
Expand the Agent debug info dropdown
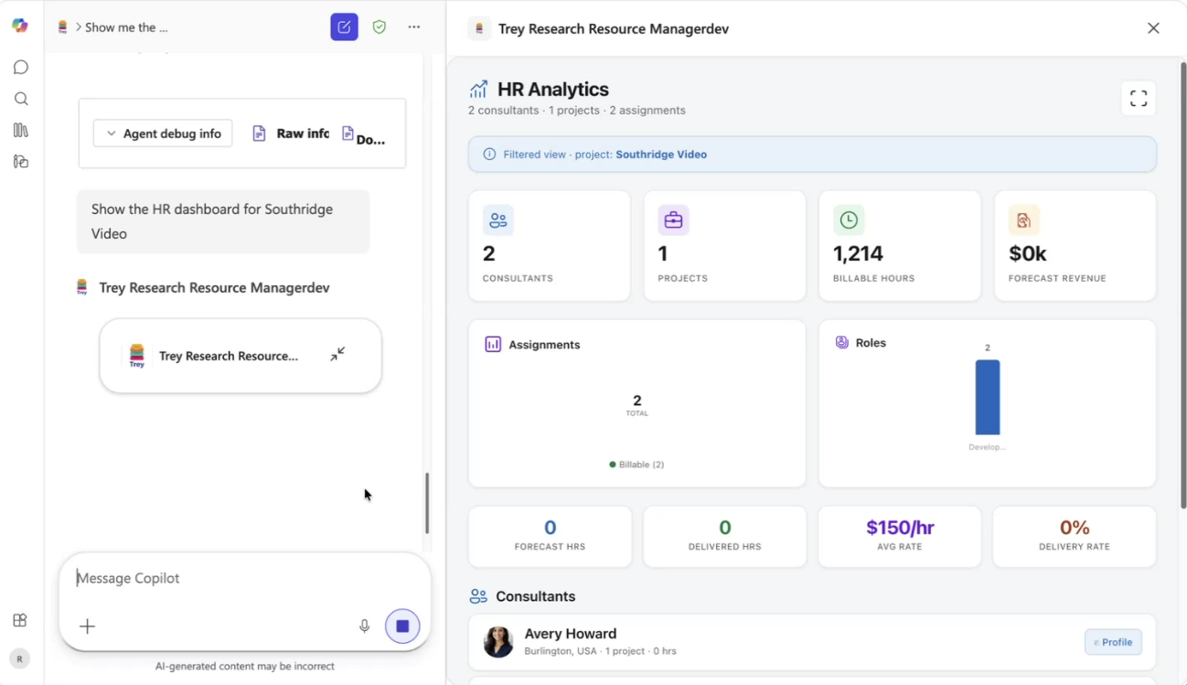click(163, 134)
